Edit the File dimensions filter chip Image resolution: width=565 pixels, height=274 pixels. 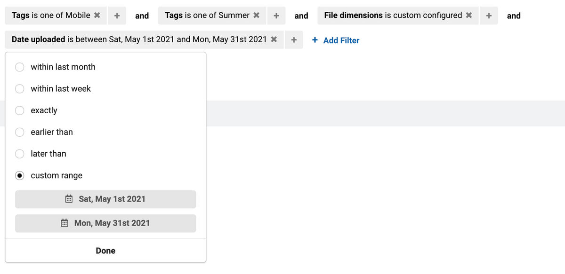point(393,16)
